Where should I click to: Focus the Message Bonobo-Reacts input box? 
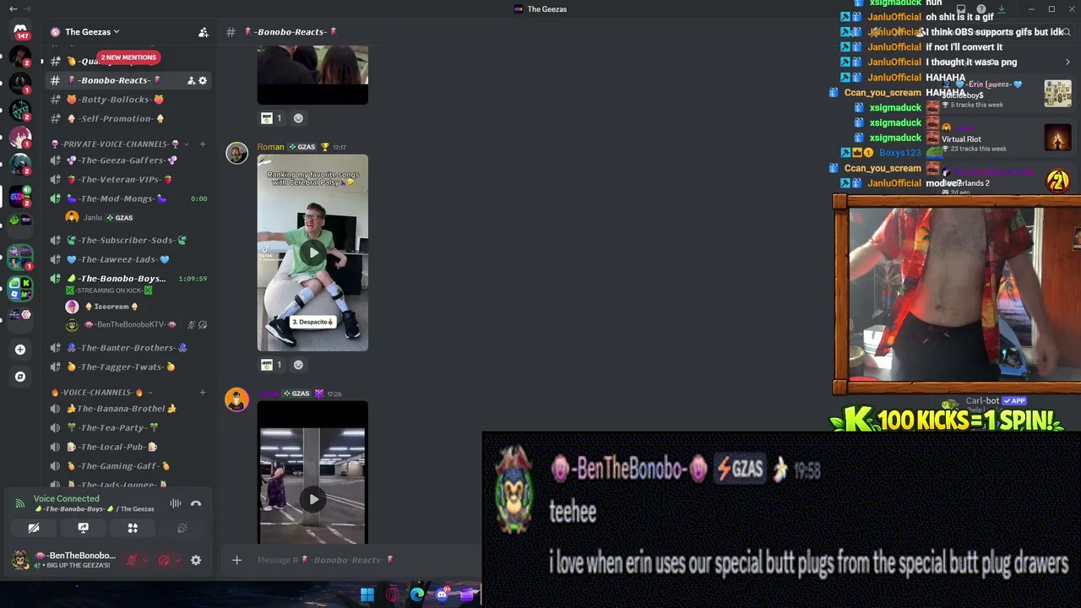(x=325, y=560)
